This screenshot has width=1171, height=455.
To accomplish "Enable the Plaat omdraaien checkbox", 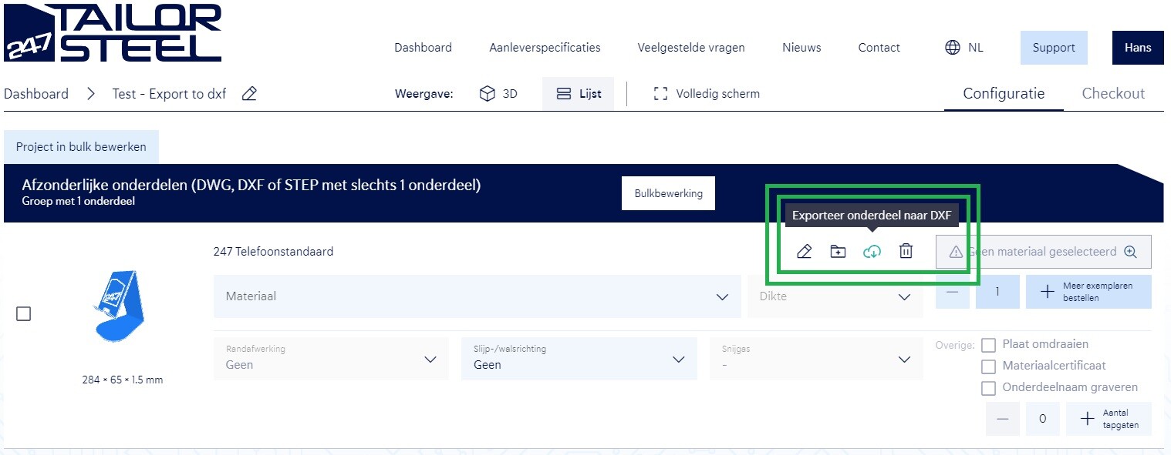I will tap(988, 345).
